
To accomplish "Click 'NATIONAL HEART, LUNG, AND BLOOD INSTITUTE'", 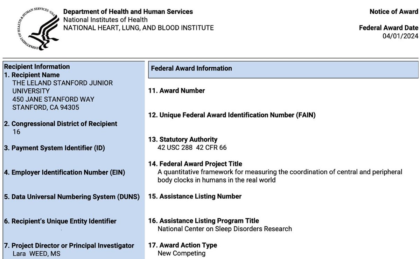I will click(x=138, y=28).
